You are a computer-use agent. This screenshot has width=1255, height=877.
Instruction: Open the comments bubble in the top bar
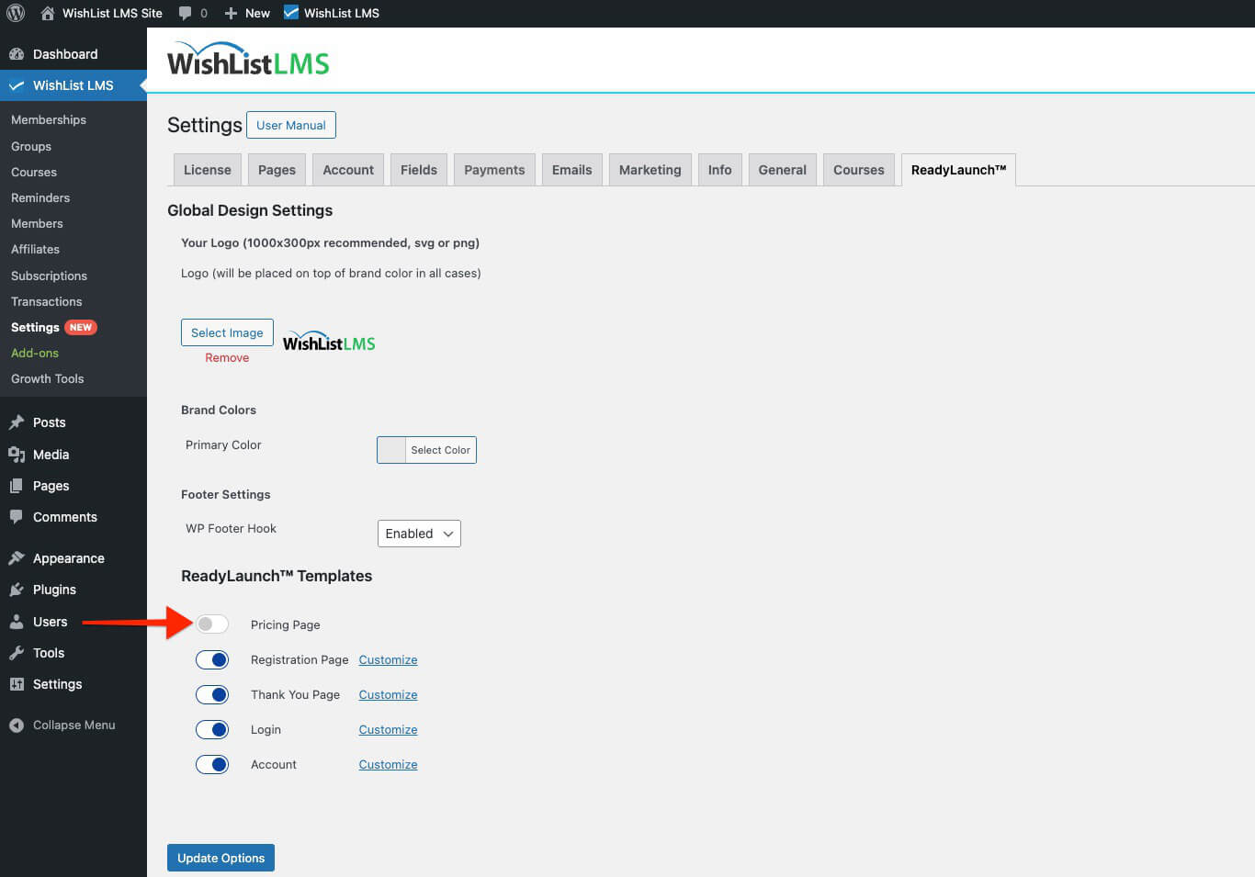(x=187, y=12)
